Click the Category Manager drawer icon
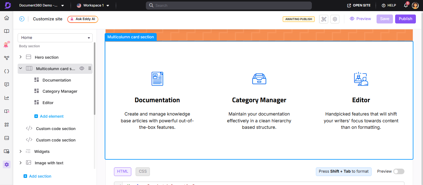 click(x=259, y=79)
